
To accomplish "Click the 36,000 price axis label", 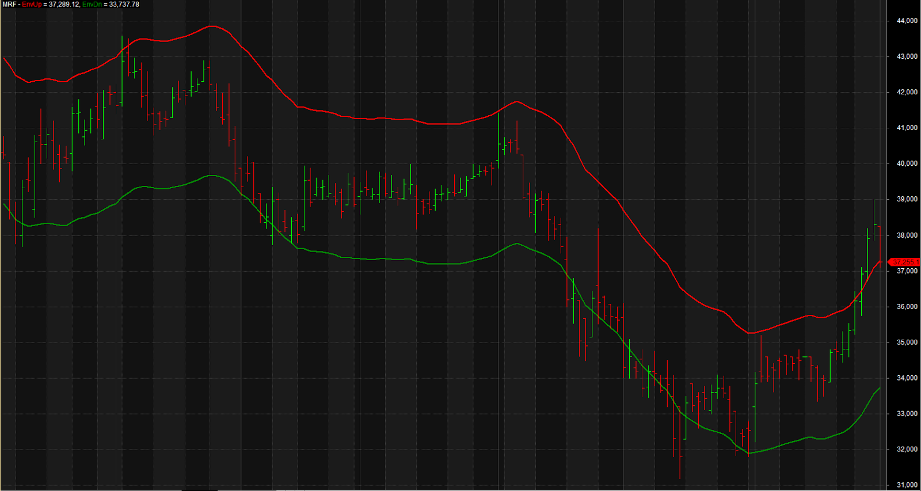I will click(907, 307).
